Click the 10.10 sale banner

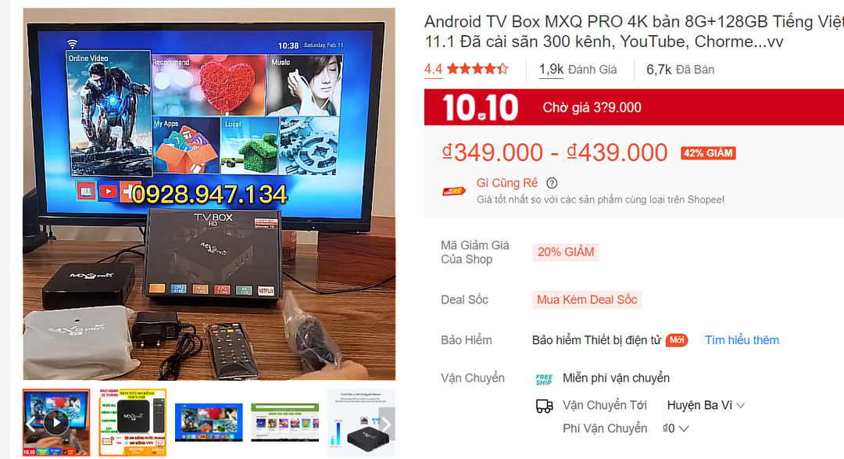pyautogui.click(x=634, y=107)
